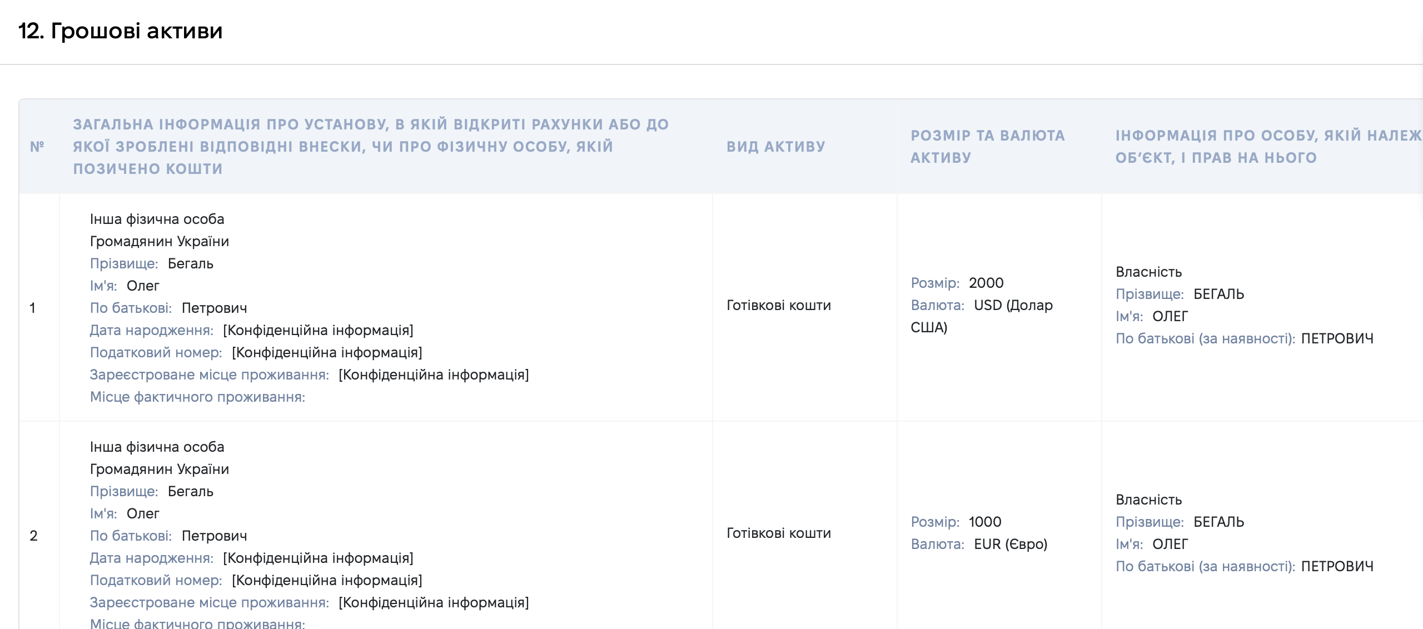The height and width of the screenshot is (629, 1423).
Task: Click row number 2 cell
Action: 33,536
